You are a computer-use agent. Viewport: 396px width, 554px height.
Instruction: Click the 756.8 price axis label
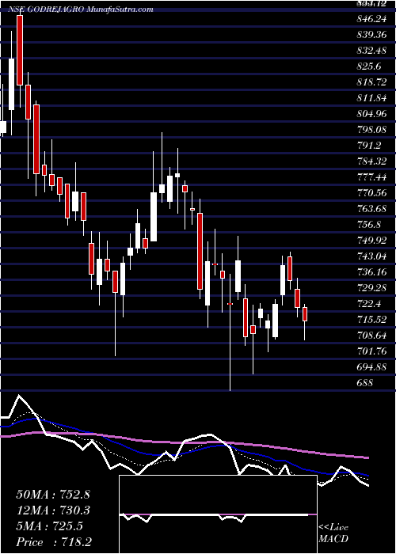coord(369,225)
